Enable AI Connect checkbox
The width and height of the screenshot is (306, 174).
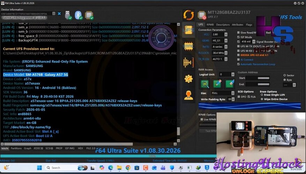pos(238,60)
